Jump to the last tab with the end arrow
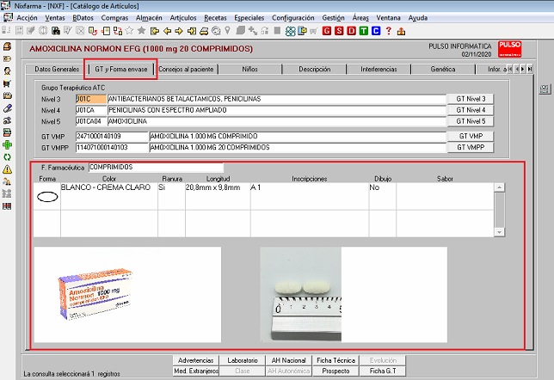Viewport: 554px width, 380px height. (x=530, y=70)
